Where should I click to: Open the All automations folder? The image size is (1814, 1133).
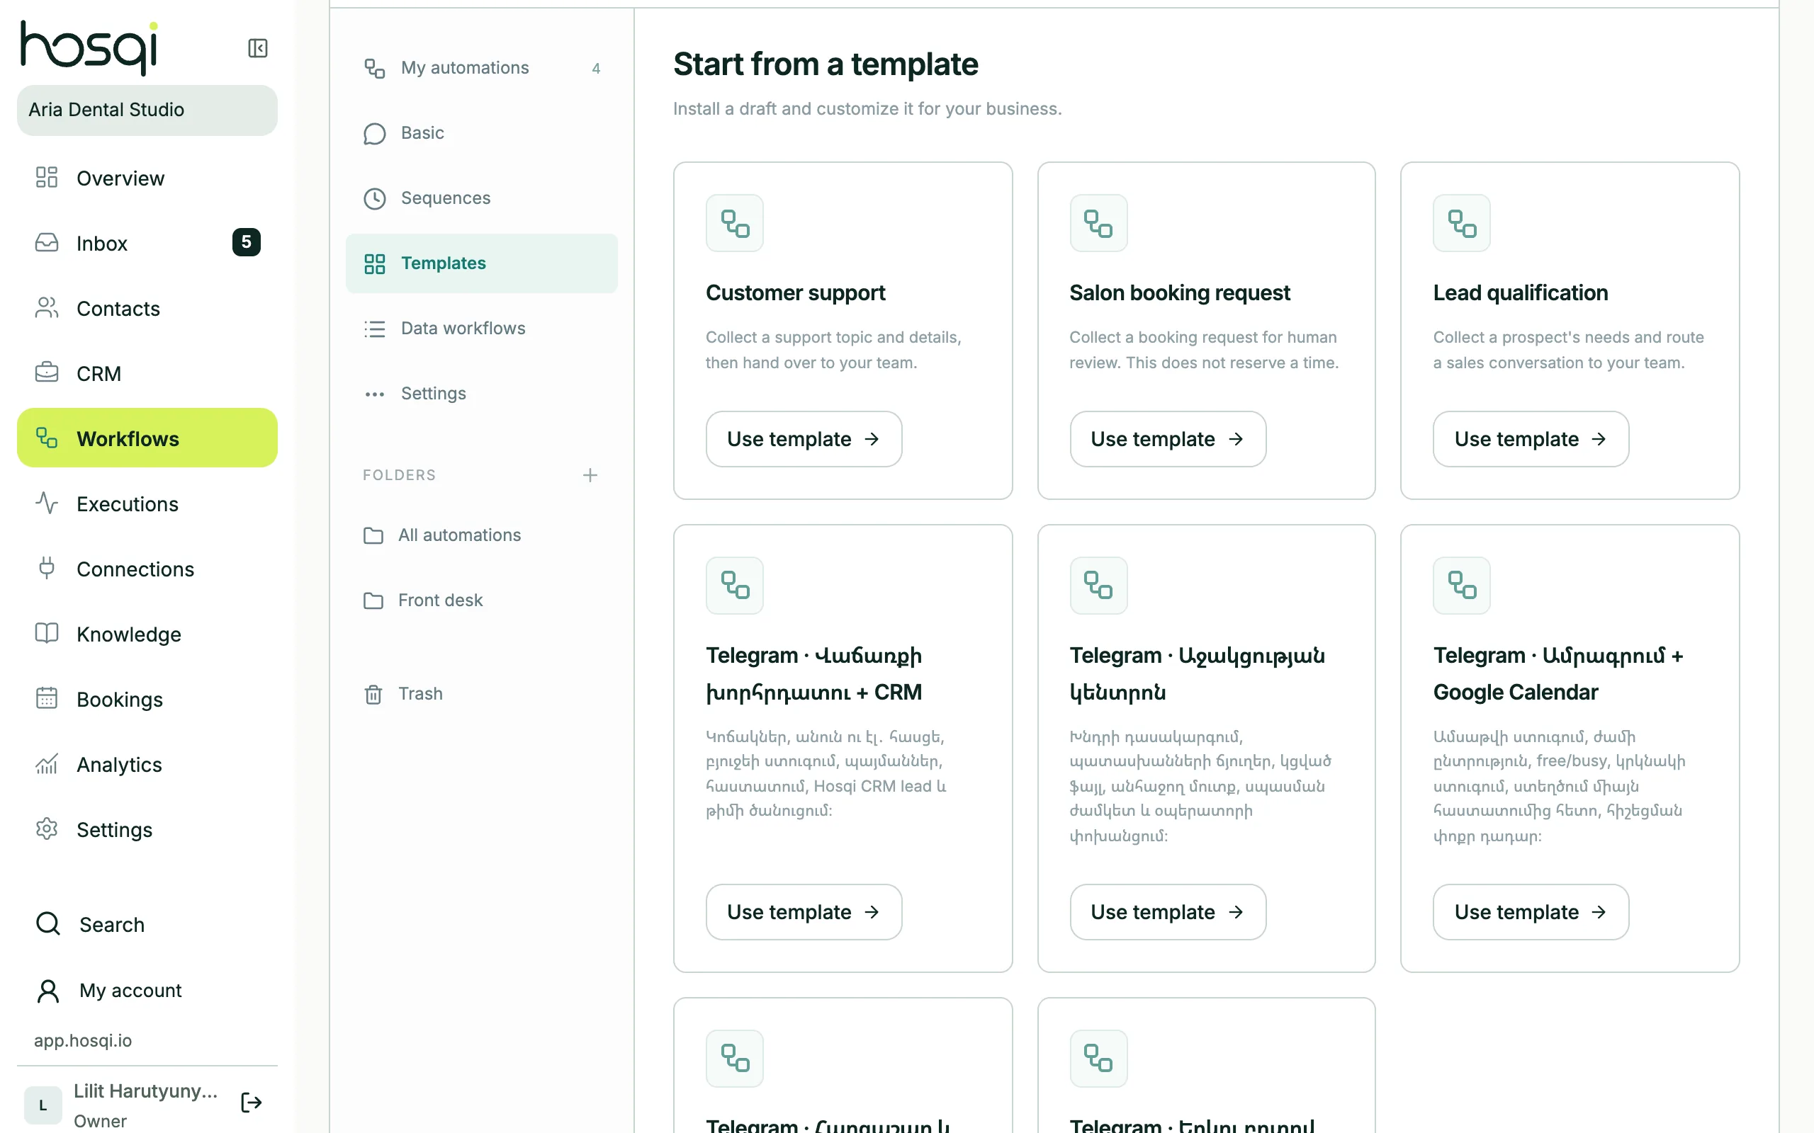481,535
